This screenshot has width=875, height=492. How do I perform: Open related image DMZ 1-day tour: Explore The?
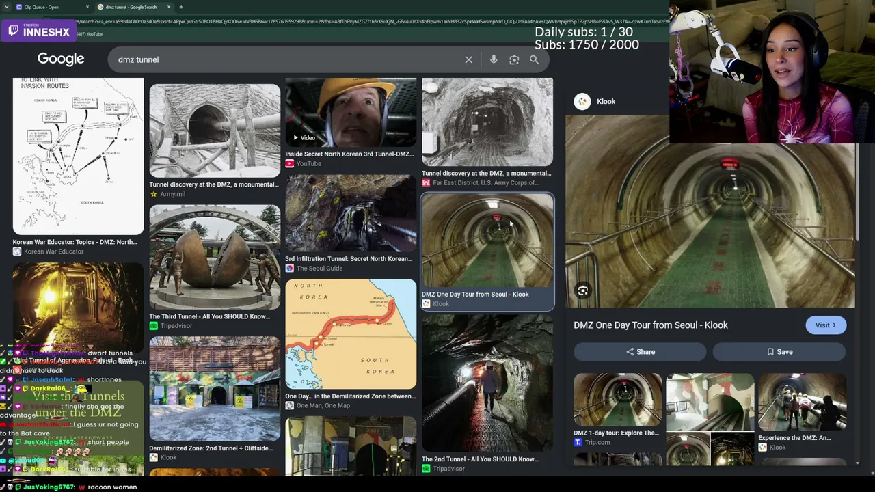point(618,400)
